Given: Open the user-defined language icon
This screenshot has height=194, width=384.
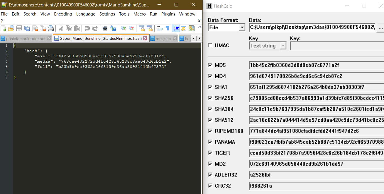Looking at the screenshot, I should [x=184, y=28].
